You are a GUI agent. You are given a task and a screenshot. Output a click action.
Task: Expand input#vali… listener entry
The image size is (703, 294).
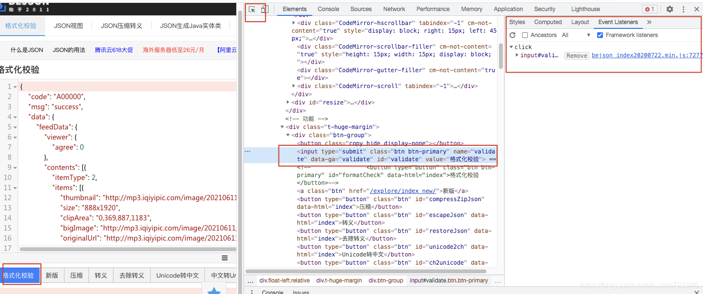coord(517,55)
